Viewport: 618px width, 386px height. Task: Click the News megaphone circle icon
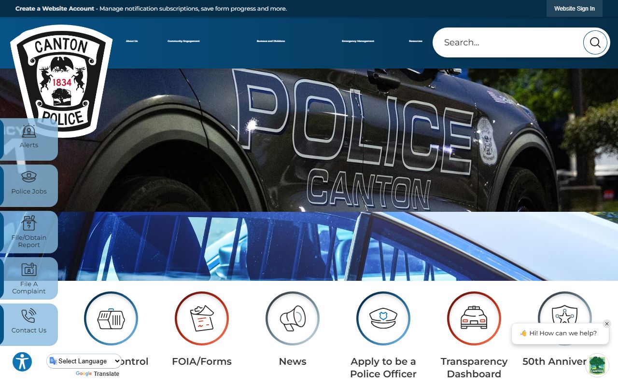point(293,318)
